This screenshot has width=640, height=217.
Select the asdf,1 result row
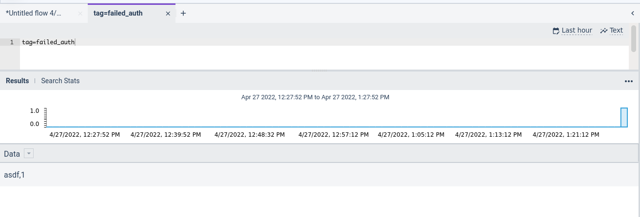click(319, 174)
